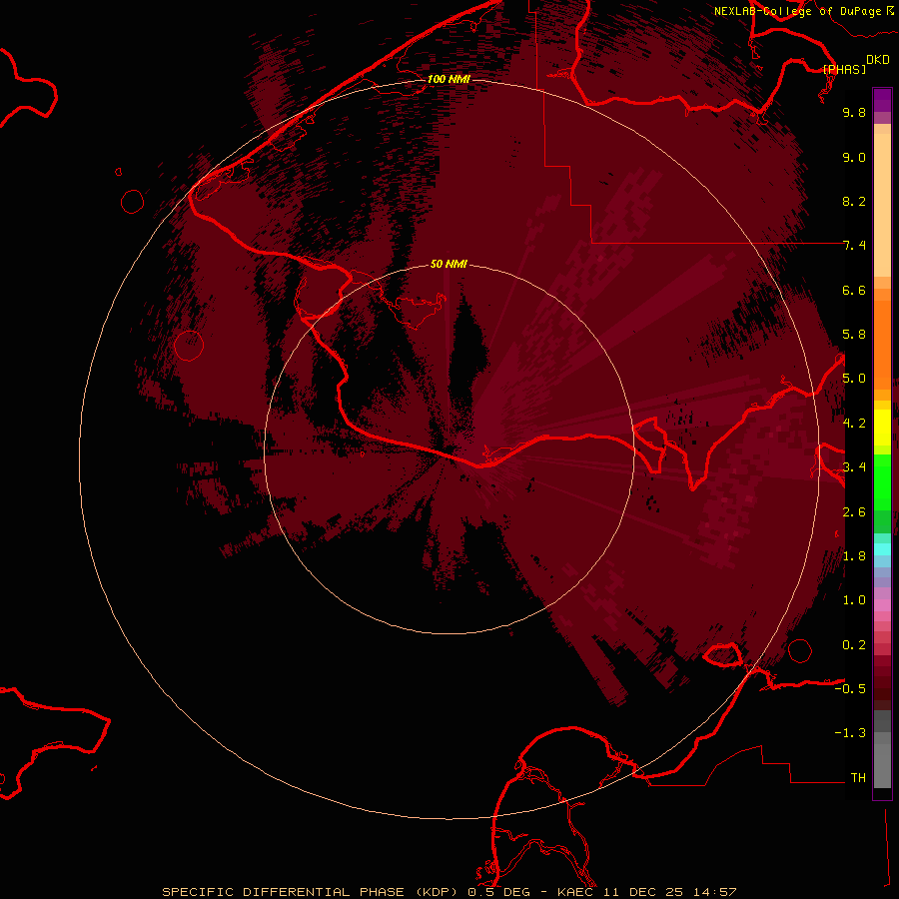Pick the gray bottom segment of the color bar
This screenshot has width=899, height=899.
pyautogui.click(x=882, y=762)
